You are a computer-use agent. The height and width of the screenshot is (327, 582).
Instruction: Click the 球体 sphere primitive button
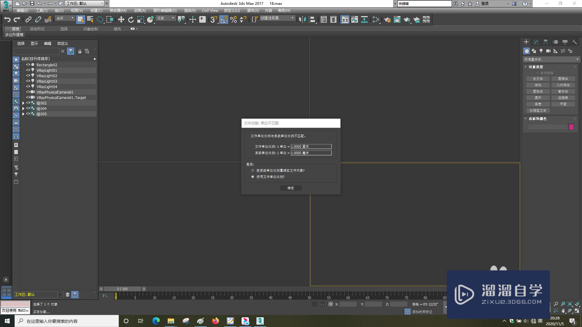538,85
